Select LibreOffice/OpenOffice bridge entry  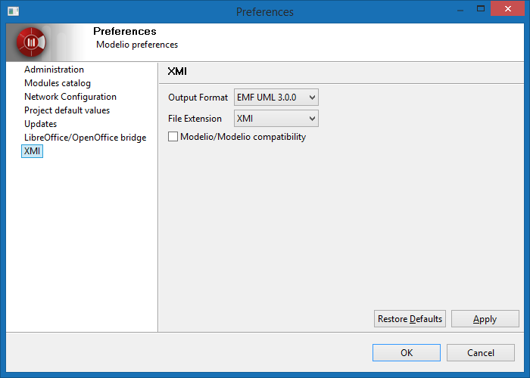coord(85,138)
